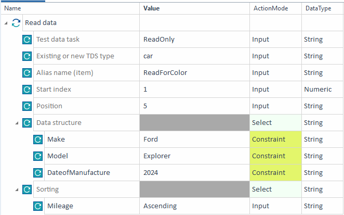Image resolution: width=344 pixels, height=215 pixels.
Task: Click the icon beside Alias name (item)
Action: click(27, 73)
